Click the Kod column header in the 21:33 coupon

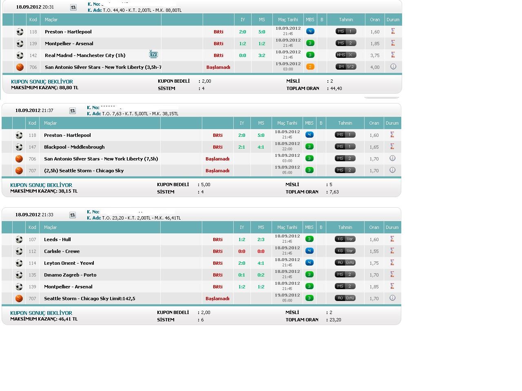(32, 227)
